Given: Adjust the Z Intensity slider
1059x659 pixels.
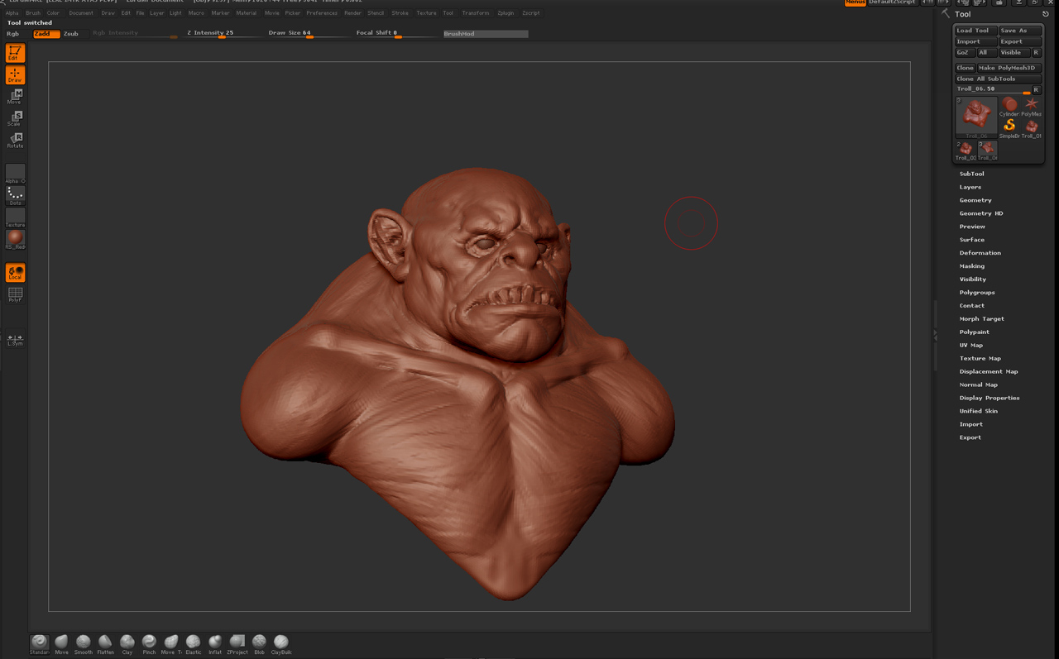Looking at the screenshot, I should point(223,33).
